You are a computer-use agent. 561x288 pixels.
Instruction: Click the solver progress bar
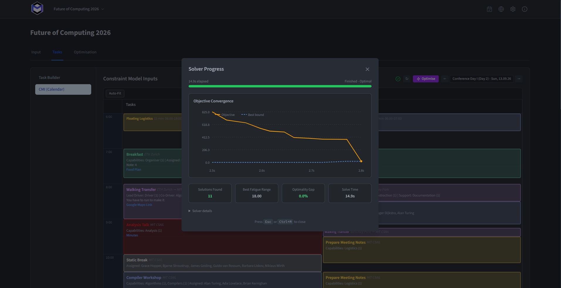pyautogui.click(x=280, y=86)
